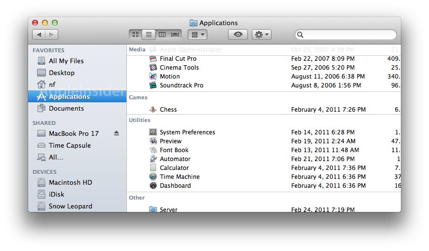Click Final Cut Pro's date Feb 22, 2007
Screen dimensions: 429x251
click(323, 59)
